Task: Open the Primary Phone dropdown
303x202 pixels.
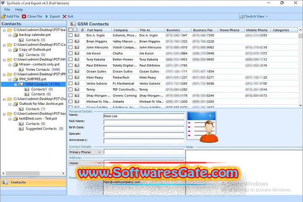Action: (x=99, y=152)
